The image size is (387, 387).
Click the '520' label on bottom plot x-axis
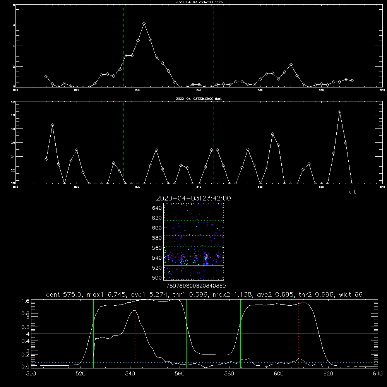80,374
